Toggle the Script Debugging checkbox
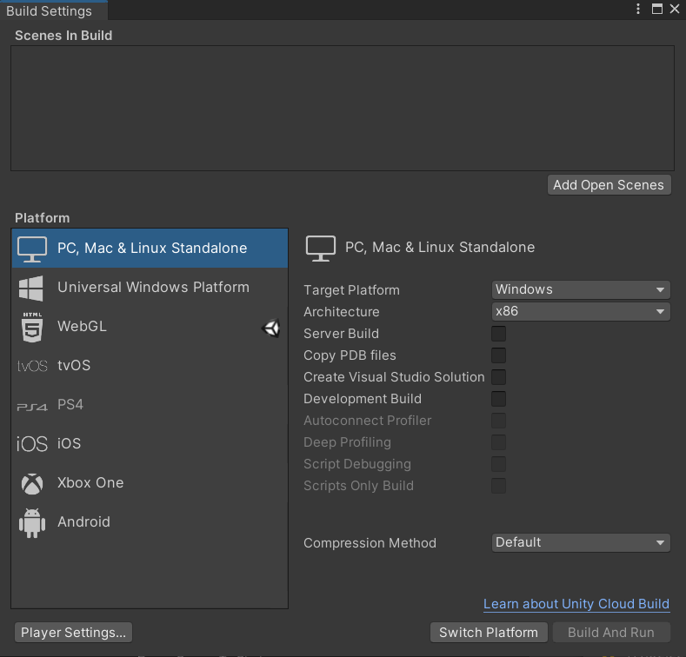The width and height of the screenshot is (686, 657). (499, 464)
